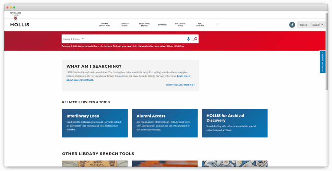Open the orange painting thumbnail
The width and height of the screenshot is (332, 171).
pyautogui.click(x=165, y=163)
